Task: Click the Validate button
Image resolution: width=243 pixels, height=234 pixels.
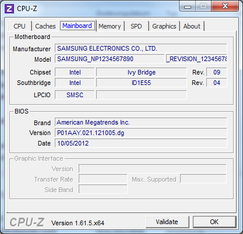Action: tap(167, 222)
